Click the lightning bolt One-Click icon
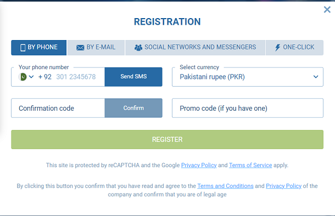 (277, 48)
